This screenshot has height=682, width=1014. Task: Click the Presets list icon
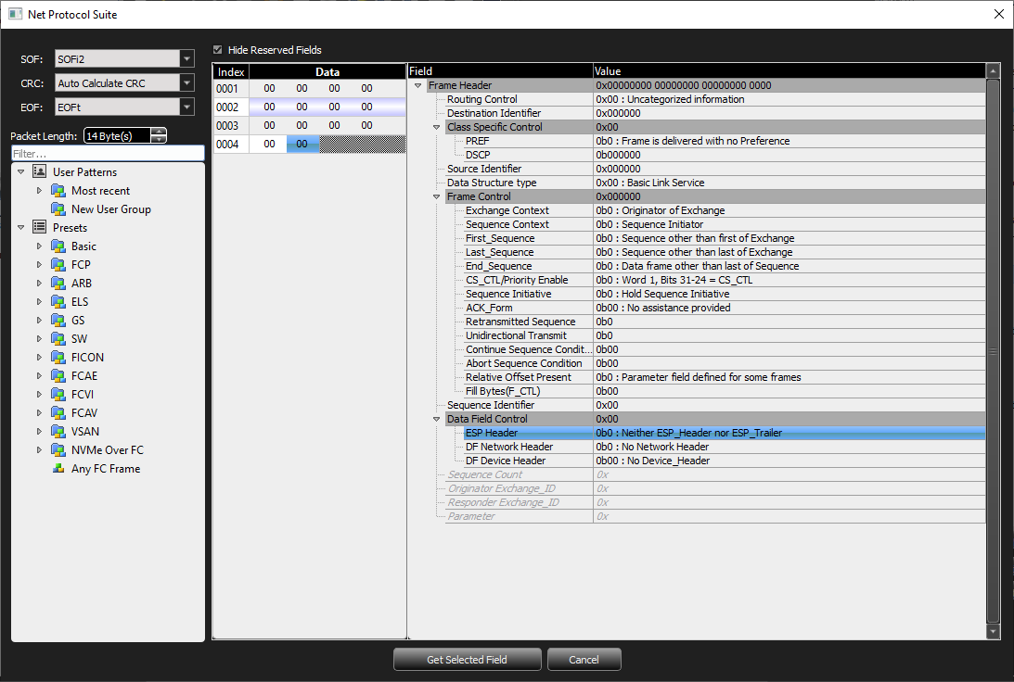[40, 227]
